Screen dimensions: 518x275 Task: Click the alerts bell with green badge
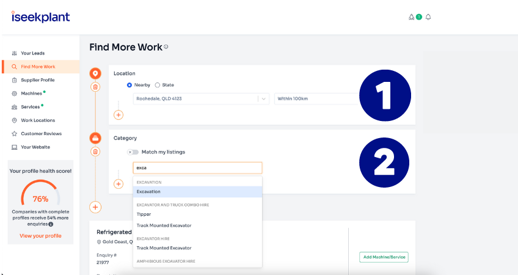pos(414,17)
